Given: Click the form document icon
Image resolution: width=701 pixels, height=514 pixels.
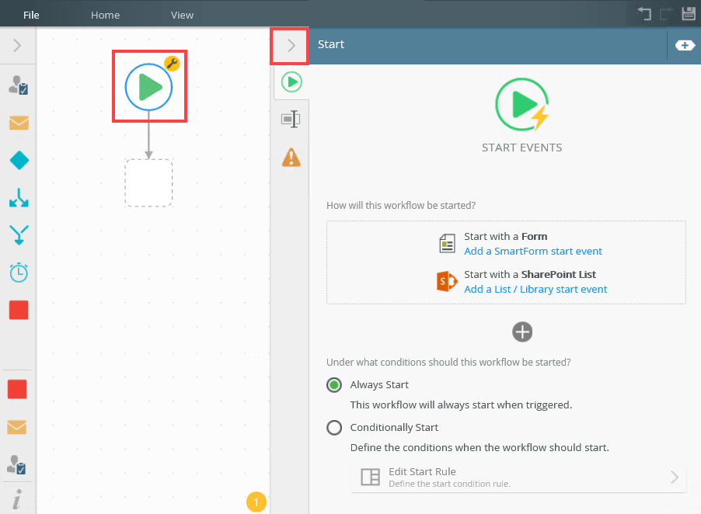Looking at the screenshot, I should click(x=447, y=243).
